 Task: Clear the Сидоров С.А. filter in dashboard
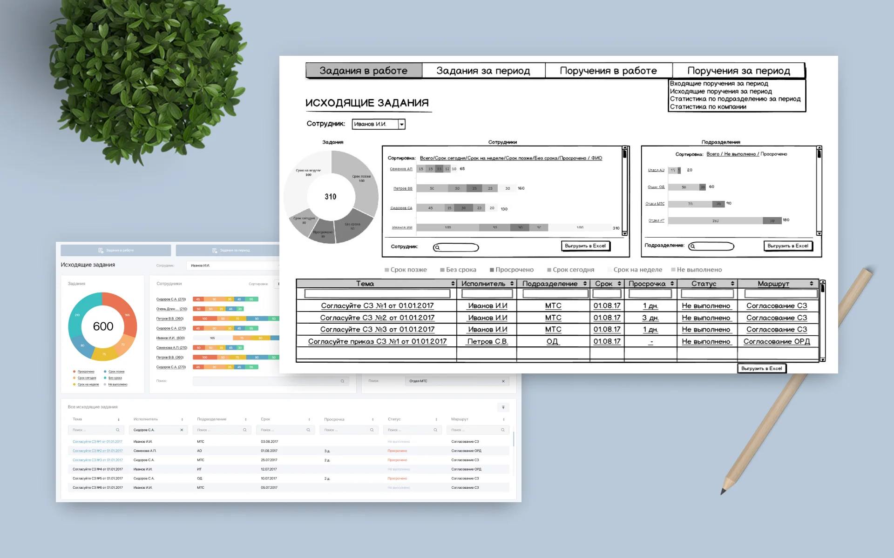(x=182, y=430)
